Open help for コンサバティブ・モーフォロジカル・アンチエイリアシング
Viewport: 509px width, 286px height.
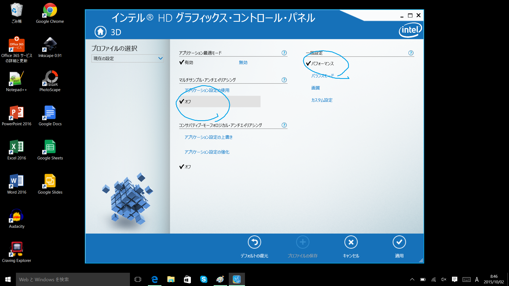284,125
